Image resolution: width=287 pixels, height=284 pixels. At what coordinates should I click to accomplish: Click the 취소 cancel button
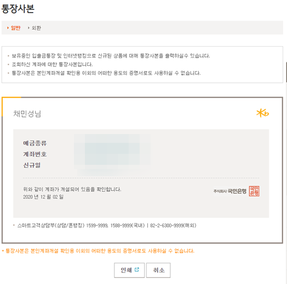click(x=158, y=270)
